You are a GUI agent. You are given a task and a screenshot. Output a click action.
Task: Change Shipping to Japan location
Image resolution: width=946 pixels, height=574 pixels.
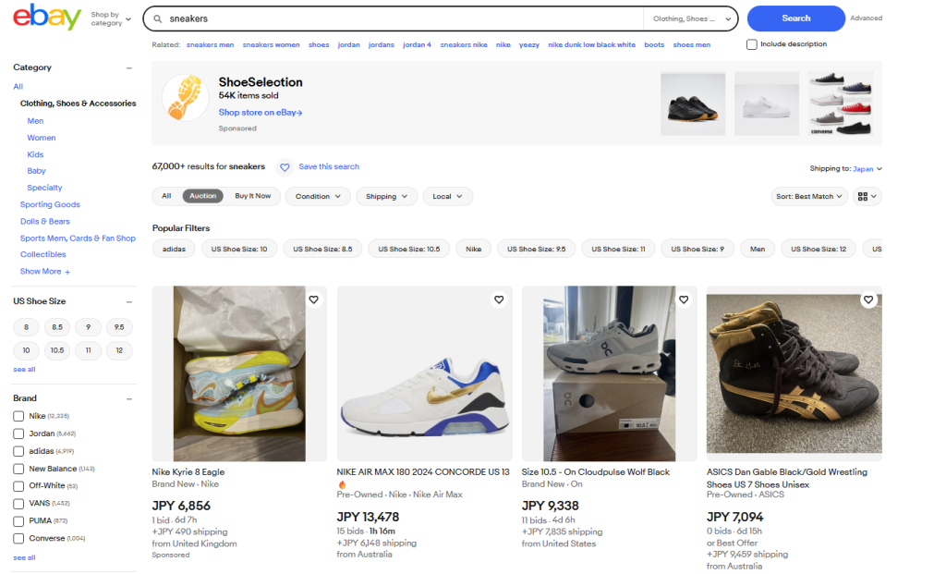click(x=867, y=169)
